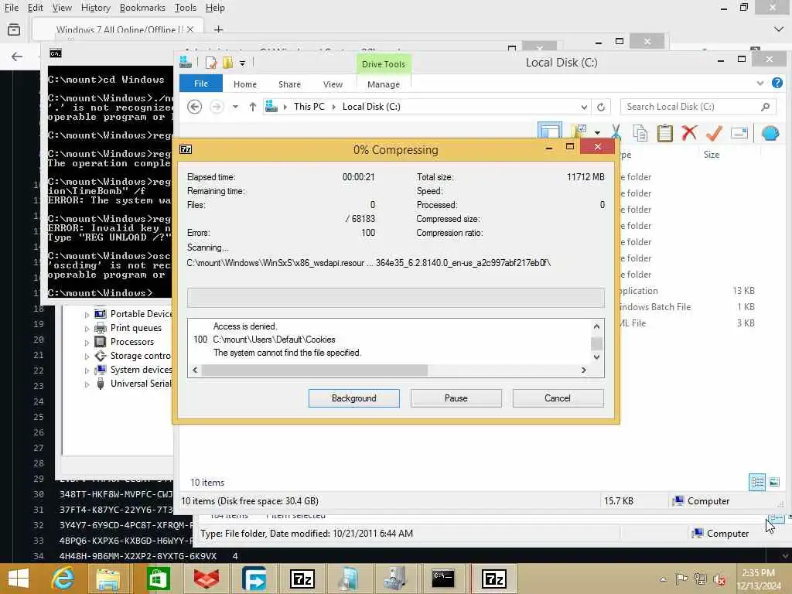Open the browser Tools menu

(x=186, y=8)
